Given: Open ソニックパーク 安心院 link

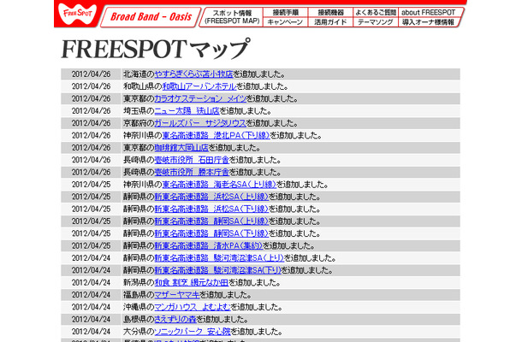Looking at the screenshot, I should click(193, 331).
